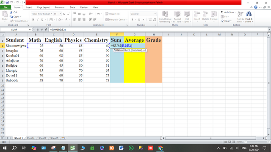Image resolution: width=271 pixels, height=152 pixels.
Task: Switch to the Formulas tab
Action: pyautogui.click(x=60, y=7)
